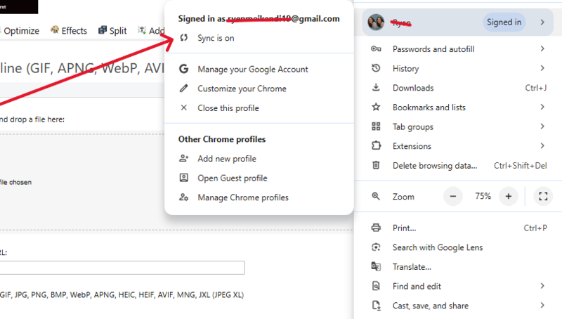Click the 75% zoom value
This screenshot has width=562, height=319.
pos(483,196)
